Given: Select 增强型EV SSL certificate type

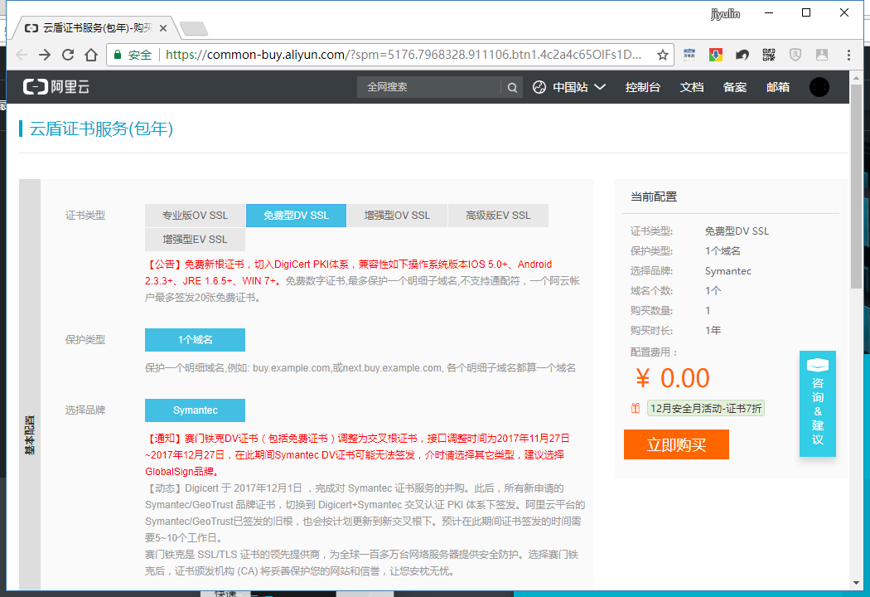Looking at the screenshot, I should pyautogui.click(x=195, y=240).
